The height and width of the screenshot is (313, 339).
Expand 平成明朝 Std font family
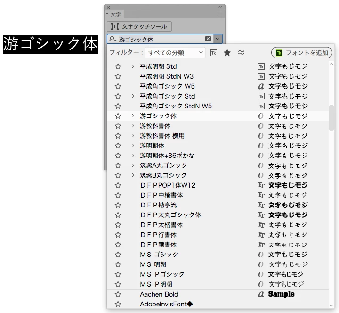tap(133, 66)
